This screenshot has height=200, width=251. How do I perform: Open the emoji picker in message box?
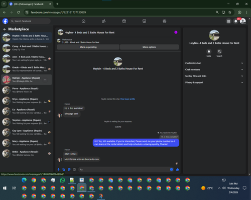(x=171, y=169)
